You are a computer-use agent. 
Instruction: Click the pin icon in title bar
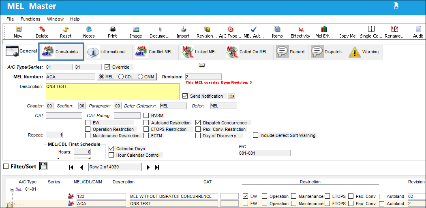(396, 6)
